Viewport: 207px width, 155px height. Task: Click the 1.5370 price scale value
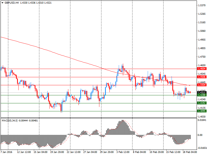202,5
